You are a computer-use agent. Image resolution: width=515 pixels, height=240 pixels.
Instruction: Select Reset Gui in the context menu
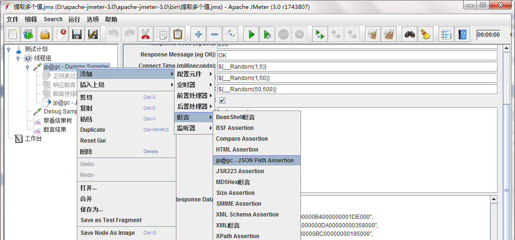coord(126,141)
